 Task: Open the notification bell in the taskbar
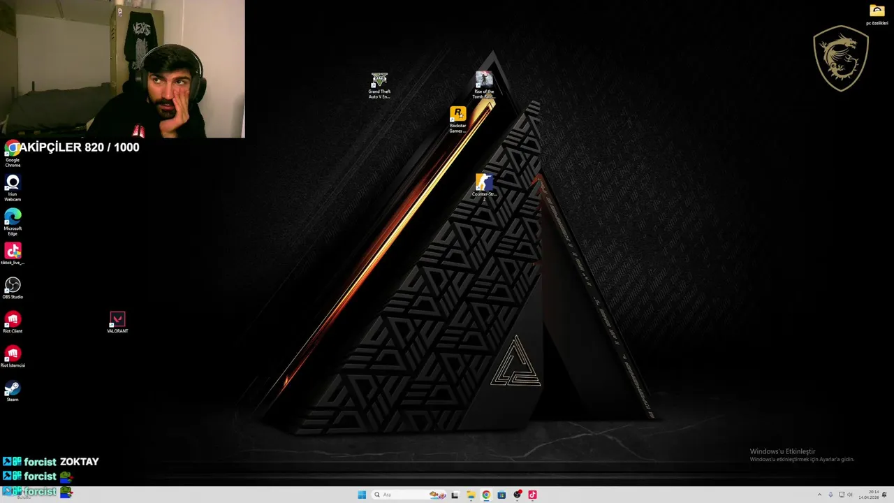coord(885,495)
